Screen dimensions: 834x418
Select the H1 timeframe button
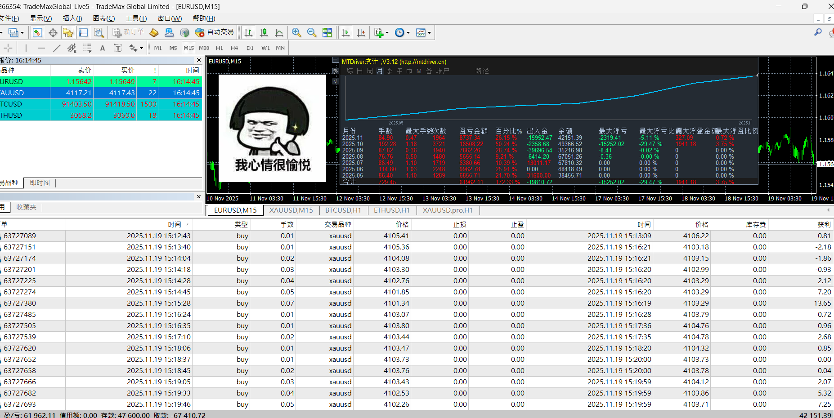pyautogui.click(x=219, y=48)
